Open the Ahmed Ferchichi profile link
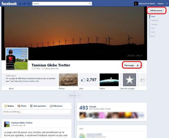 pos(147,4)
